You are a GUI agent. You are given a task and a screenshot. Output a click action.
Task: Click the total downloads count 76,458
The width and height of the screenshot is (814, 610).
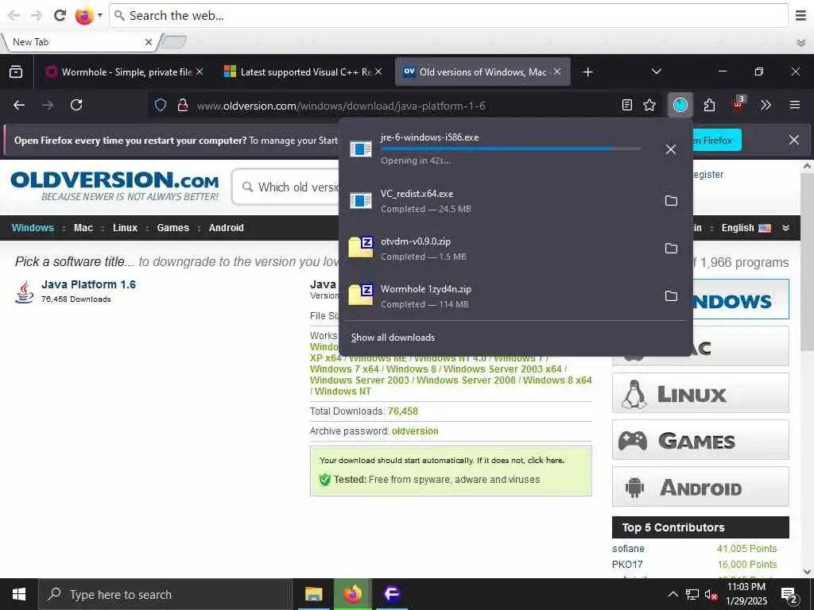(x=403, y=411)
